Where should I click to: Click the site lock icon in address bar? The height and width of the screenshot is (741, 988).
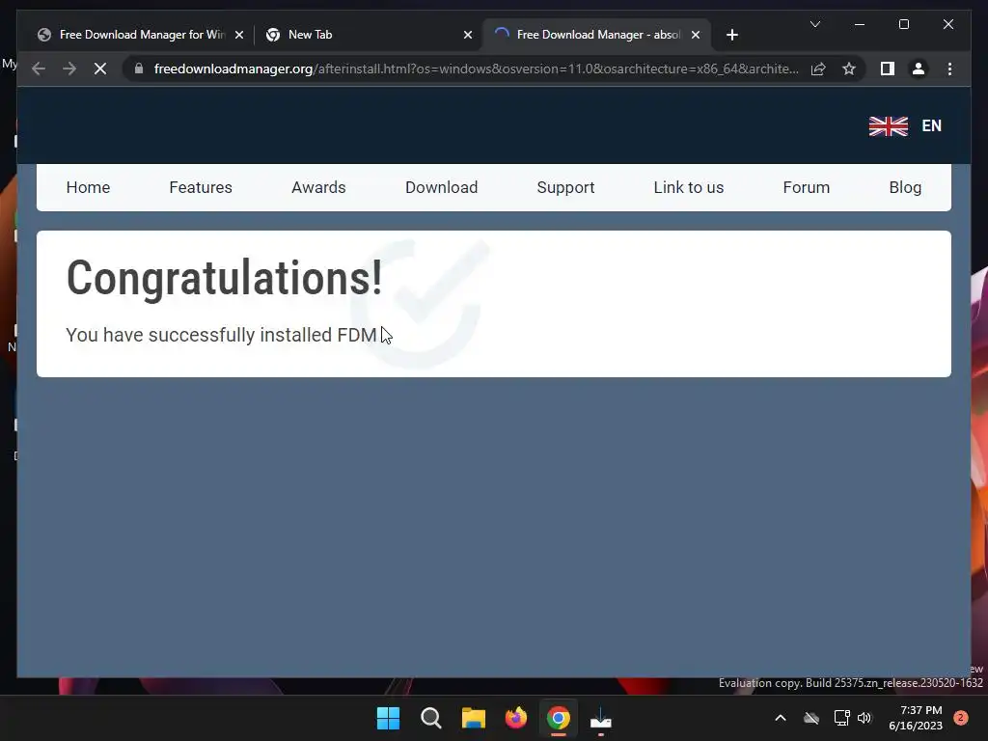[139, 69]
